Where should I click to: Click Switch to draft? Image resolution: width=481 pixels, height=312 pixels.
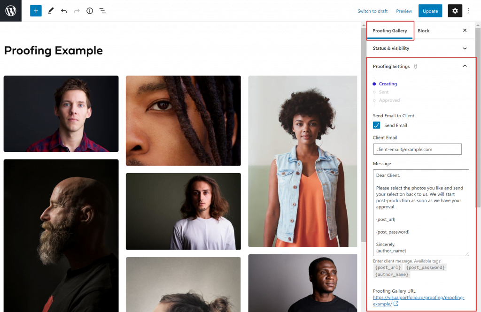click(x=372, y=11)
